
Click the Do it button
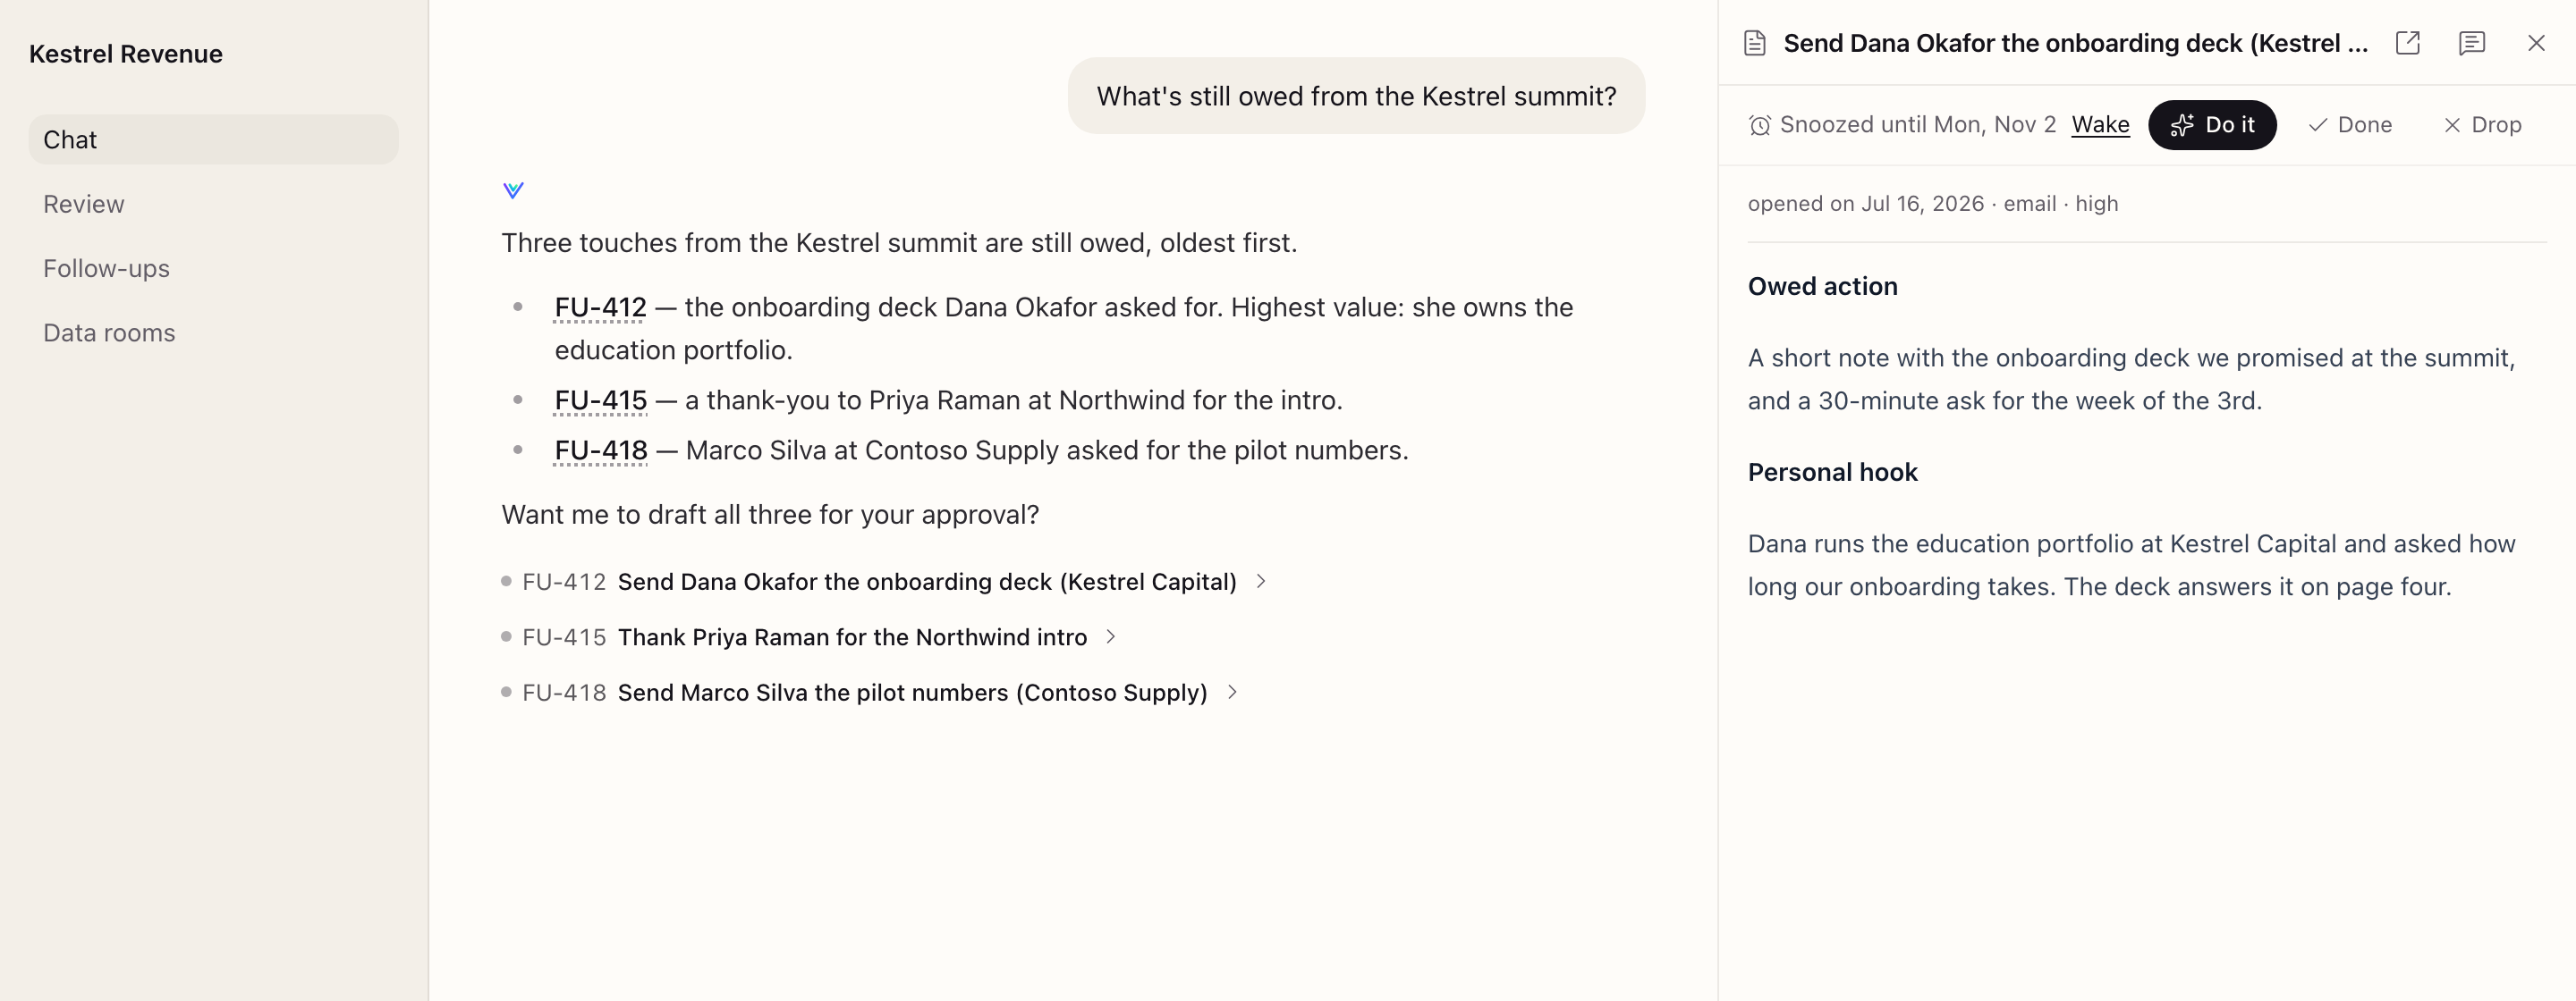[x=2212, y=125]
